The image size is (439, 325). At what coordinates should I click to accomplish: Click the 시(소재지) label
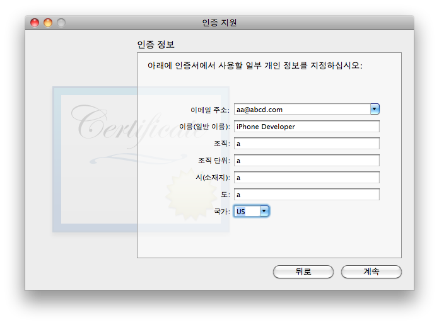click(213, 178)
